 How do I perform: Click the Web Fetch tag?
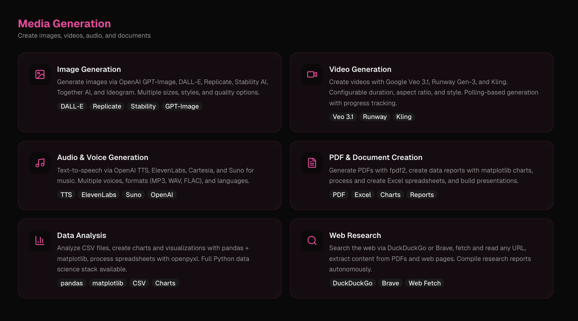coord(425,283)
